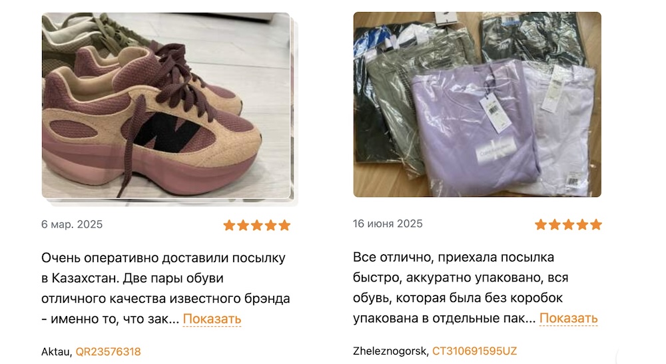The width and height of the screenshot is (666, 364).
Task: Click the middle star of the 16 июня review
Action: tap(568, 224)
